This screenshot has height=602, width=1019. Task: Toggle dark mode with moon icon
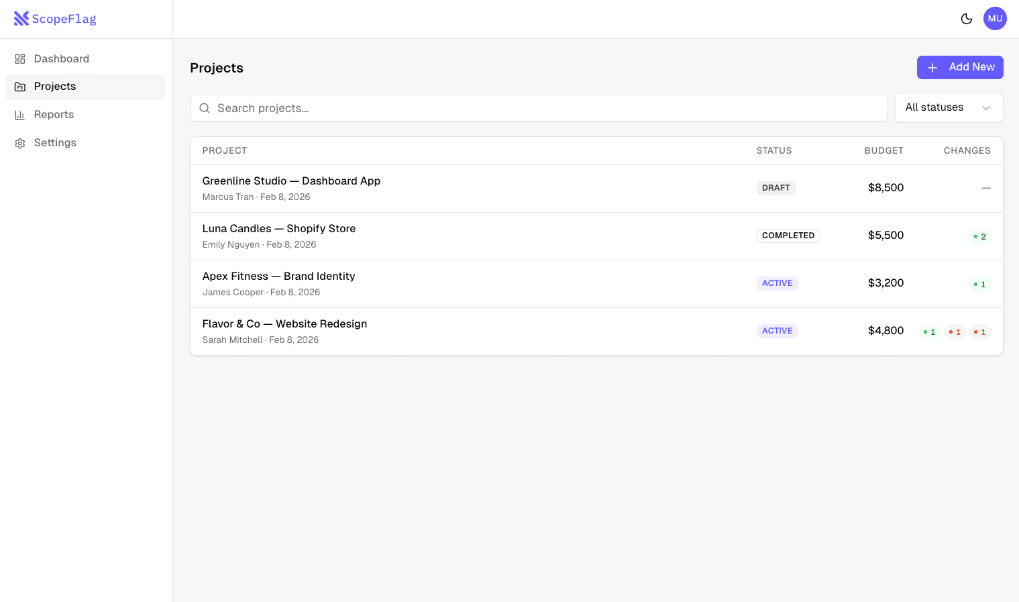pos(966,19)
